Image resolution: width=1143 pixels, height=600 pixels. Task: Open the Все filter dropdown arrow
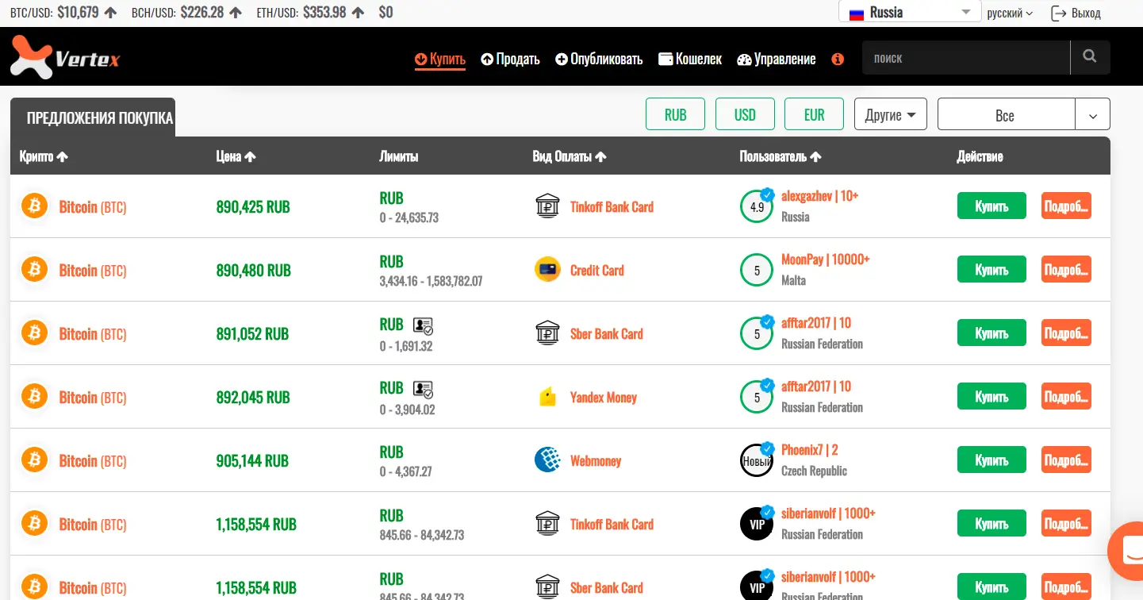(x=1093, y=115)
